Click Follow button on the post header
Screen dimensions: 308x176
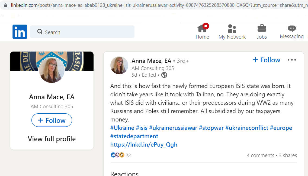[x=266, y=60]
